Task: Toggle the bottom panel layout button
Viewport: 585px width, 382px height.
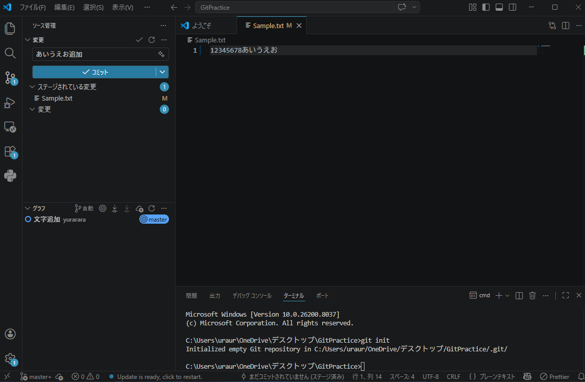Action: pyautogui.click(x=499, y=7)
